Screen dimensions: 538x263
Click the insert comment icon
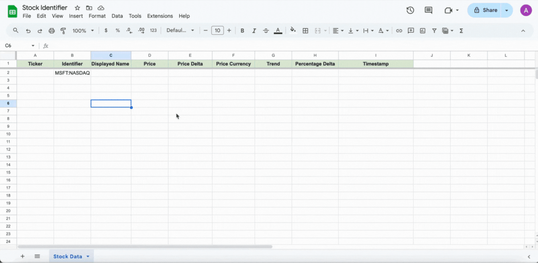coord(411,31)
